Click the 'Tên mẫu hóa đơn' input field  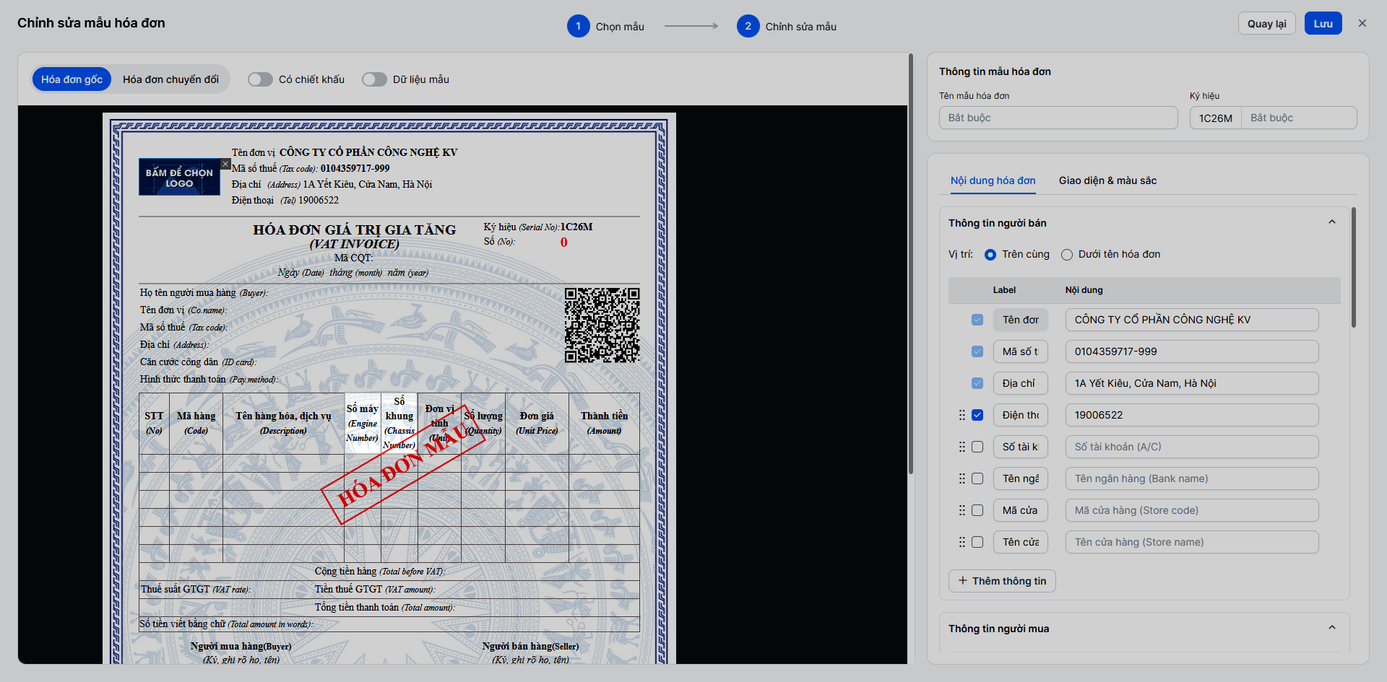tap(1058, 118)
